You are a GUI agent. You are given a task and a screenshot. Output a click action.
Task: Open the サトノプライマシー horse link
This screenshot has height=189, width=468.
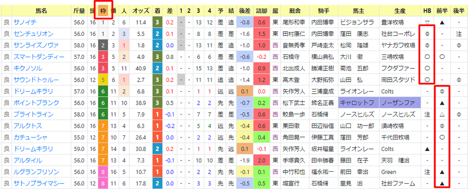pos(39,183)
